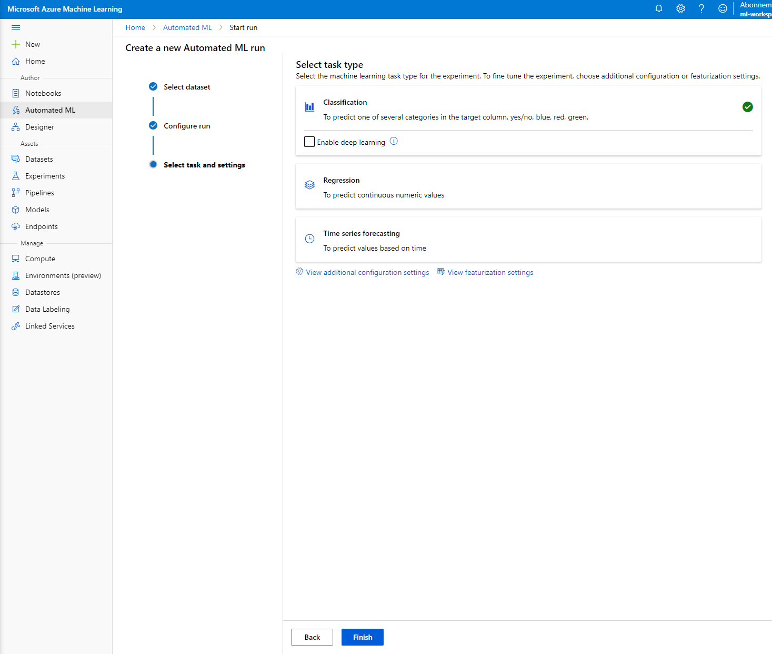Go to Datasets in the sidebar

39,159
